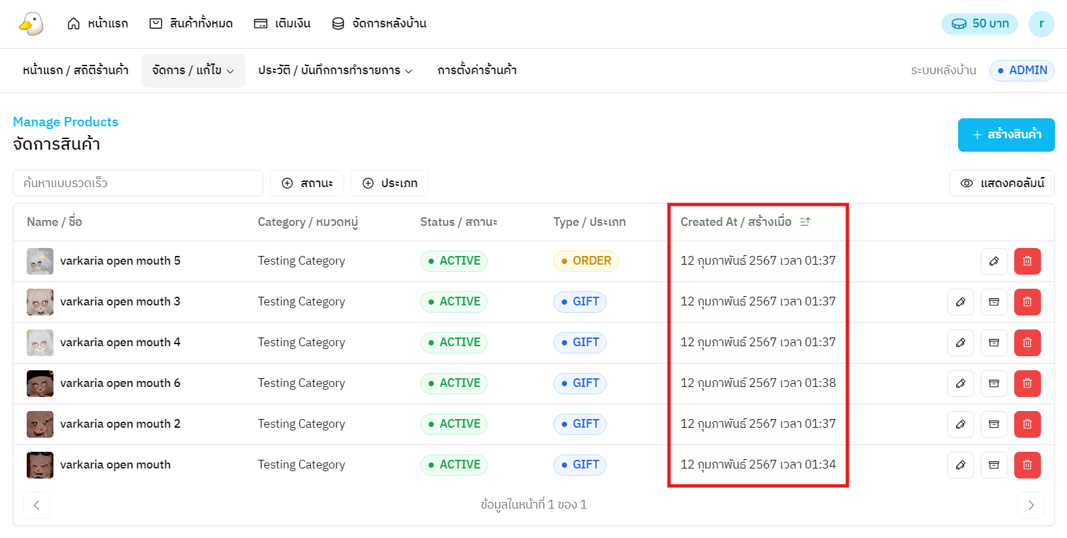Expand the จัดการ / แก้ไข dropdown menu
Viewport: 1067px width, 538px height.
pyautogui.click(x=193, y=70)
